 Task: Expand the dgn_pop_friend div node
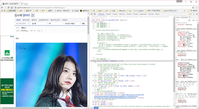[x=93, y=81]
